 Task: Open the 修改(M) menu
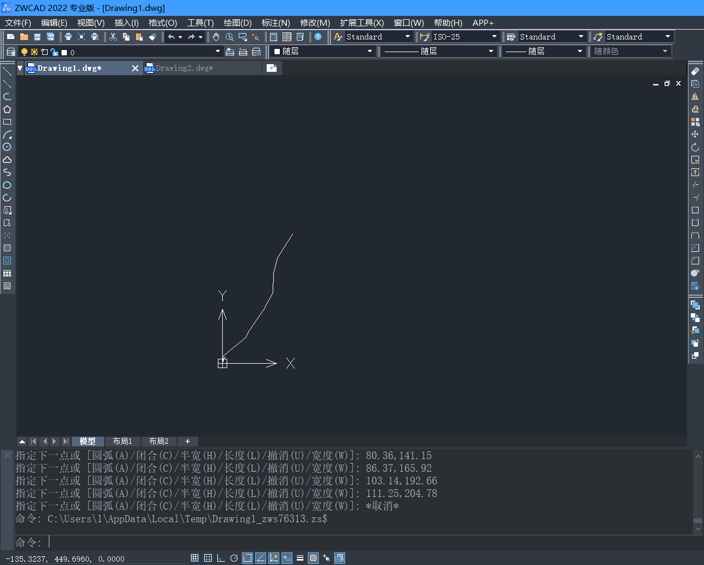(x=315, y=22)
